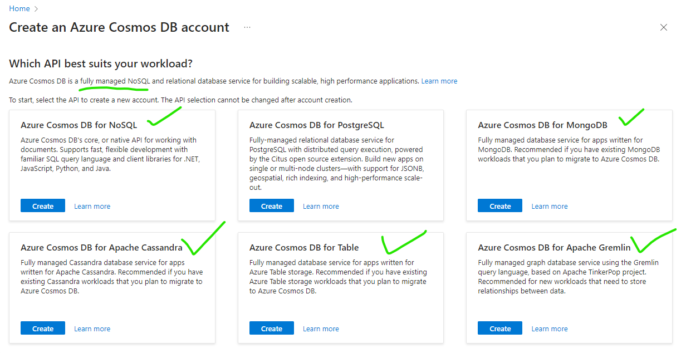Click the breadcrumb chevron after Home
The image size is (681, 353).
point(37,9)
